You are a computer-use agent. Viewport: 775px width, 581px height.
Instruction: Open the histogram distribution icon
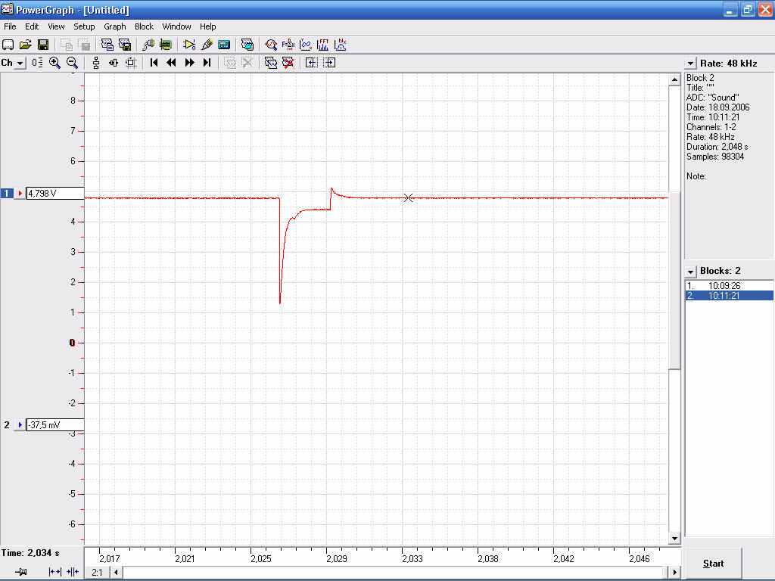tap(341, 45)
